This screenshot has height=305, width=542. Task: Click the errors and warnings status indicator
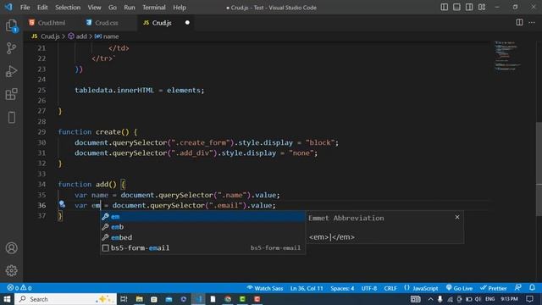19,288
